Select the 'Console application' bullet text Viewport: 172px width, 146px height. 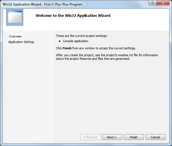[x=75, y=41]
